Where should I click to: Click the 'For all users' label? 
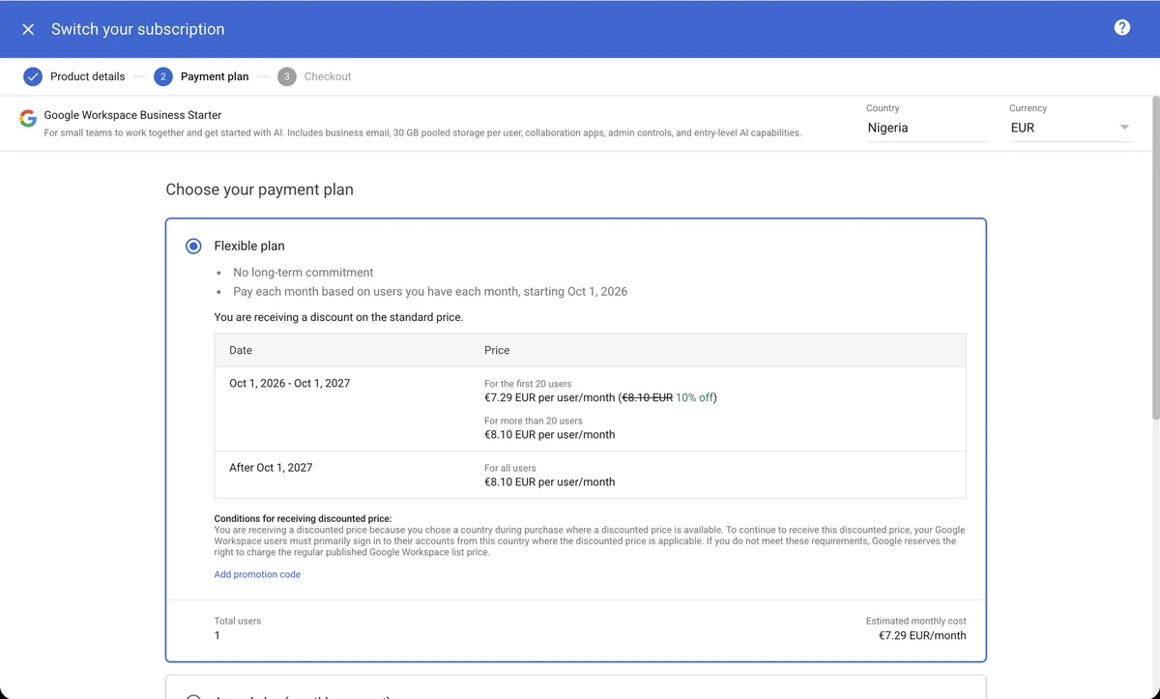(510, 468)
